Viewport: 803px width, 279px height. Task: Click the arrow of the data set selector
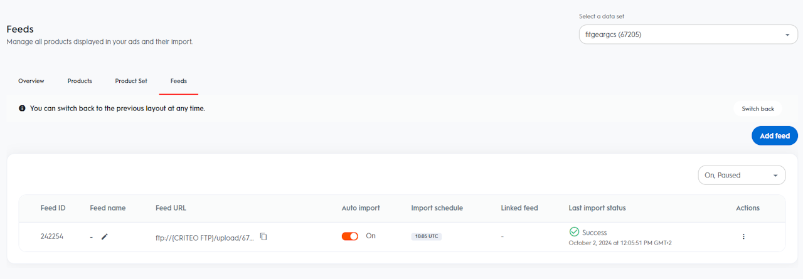pos(787,34)
